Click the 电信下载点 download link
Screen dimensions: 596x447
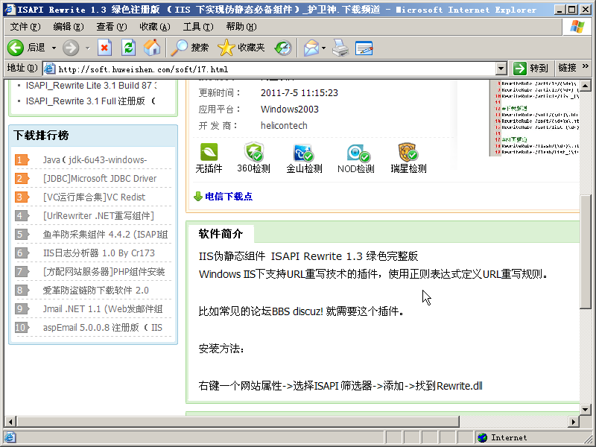pos(229,197)
